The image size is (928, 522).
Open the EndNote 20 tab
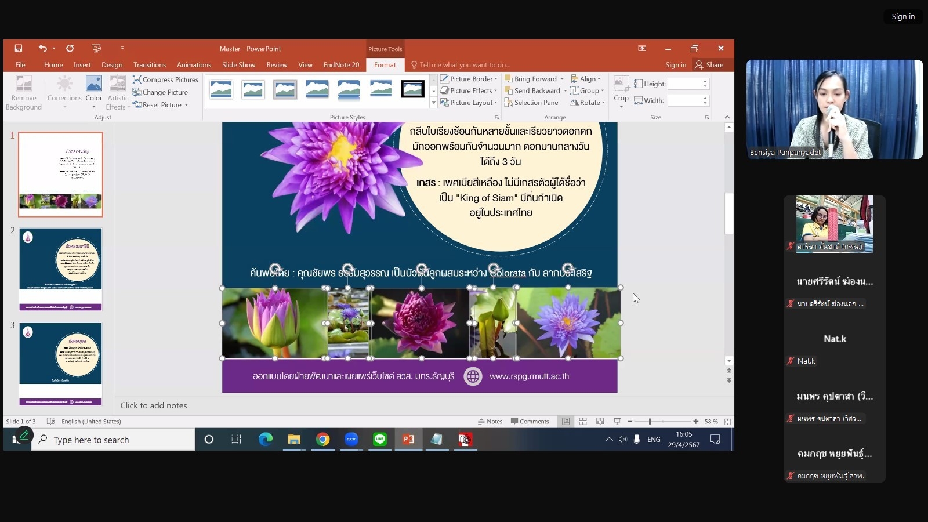coord(341,65)
